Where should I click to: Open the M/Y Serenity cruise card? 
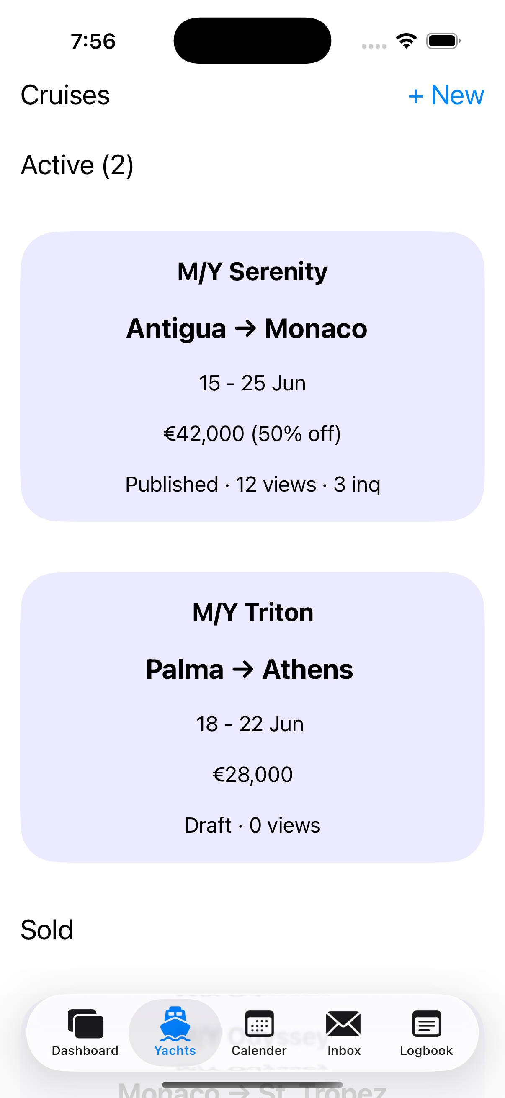coord(252,376)
